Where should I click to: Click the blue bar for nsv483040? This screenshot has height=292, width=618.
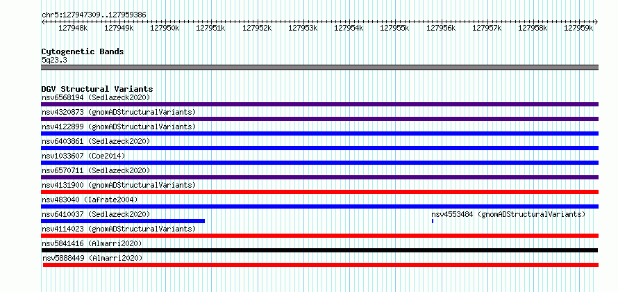pyautogui.click(x=319, y=206)
